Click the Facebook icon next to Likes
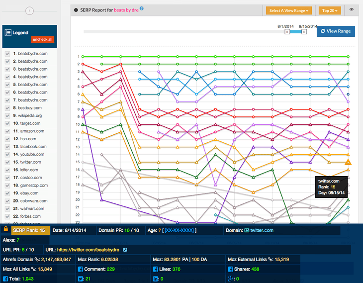The image size is (363, 283). coord(156,269)
